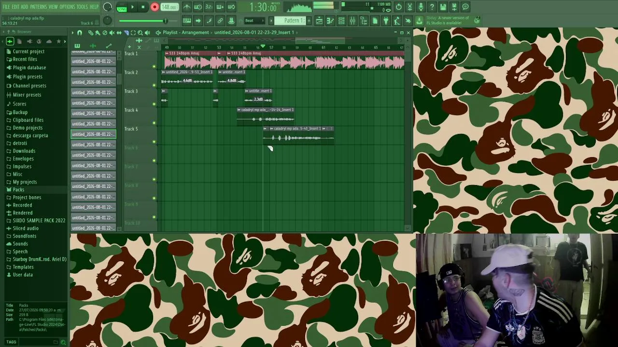This screenshot has height=347, width=618.
Task: Select the Paint brush tool in Playlist
Action: [98, 33]
